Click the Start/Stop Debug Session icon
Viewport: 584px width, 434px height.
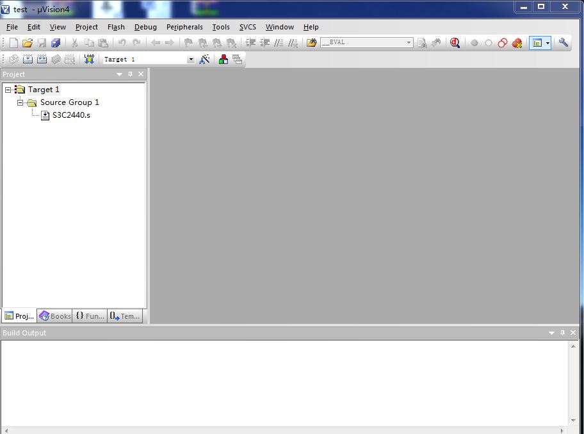pos(455,43)
